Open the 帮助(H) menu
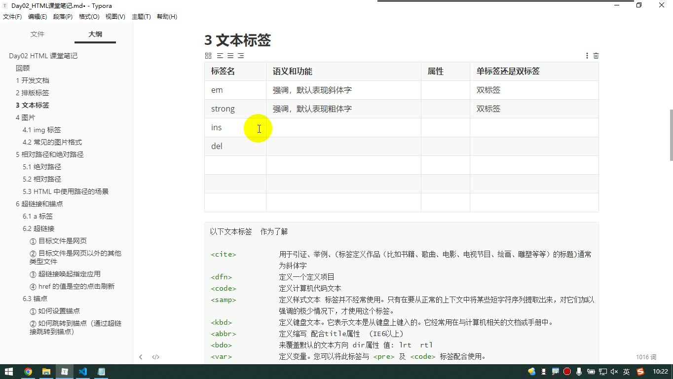Screen dimensions: 673x379 pyautogui.click(x=167, y=17)
